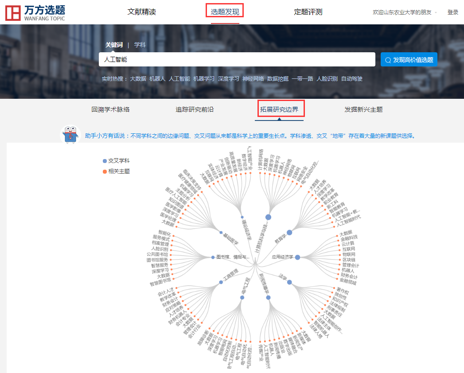Image resolution: width=464 pixels, height=373 pixels.
Task: Click the 发现高价值选题 search button
Action: [x=409, y=59]
